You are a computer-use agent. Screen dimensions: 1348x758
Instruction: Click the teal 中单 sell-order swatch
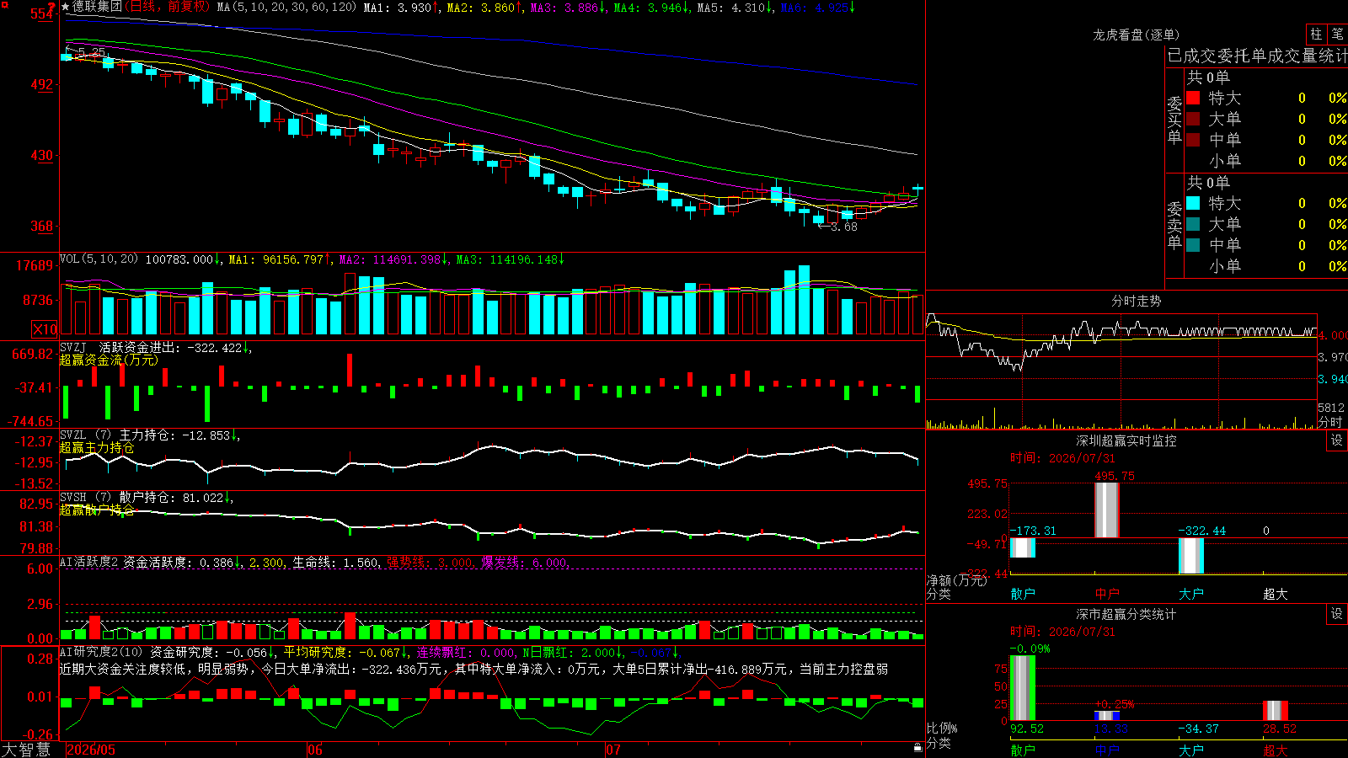coord(1193,245)
